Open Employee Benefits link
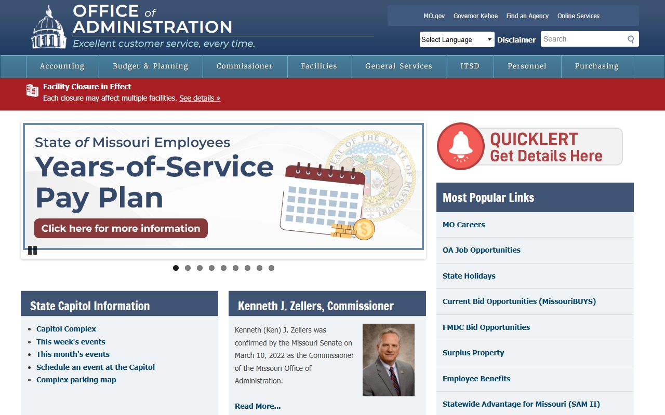This screenshot has width=665, height=415. coord(476,379)
